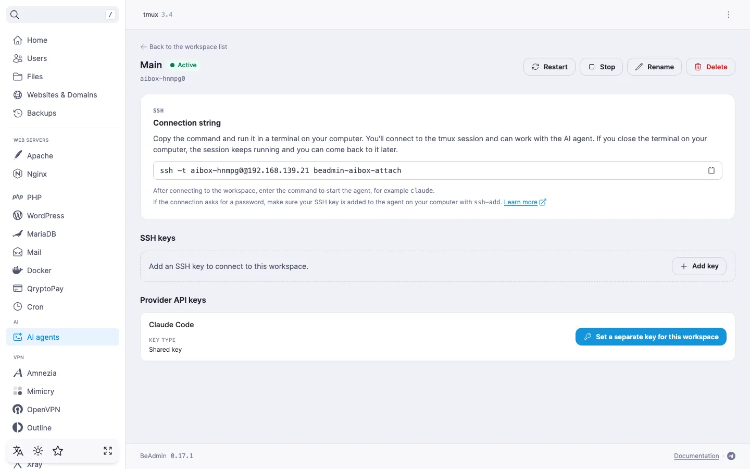Open Outline VPN page
Screen dimensions: 750x469
pos(63,428)
